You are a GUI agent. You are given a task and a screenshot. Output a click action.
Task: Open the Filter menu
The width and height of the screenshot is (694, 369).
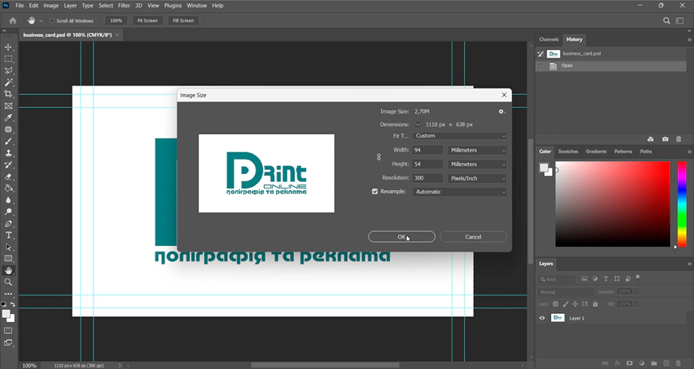(x=124, y=6)
